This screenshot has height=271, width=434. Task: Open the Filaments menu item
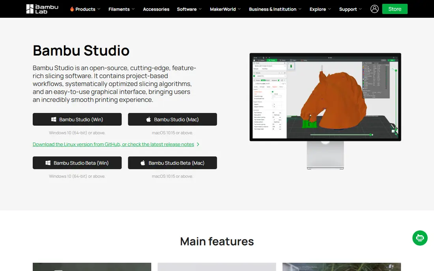(x=119, y=9)
